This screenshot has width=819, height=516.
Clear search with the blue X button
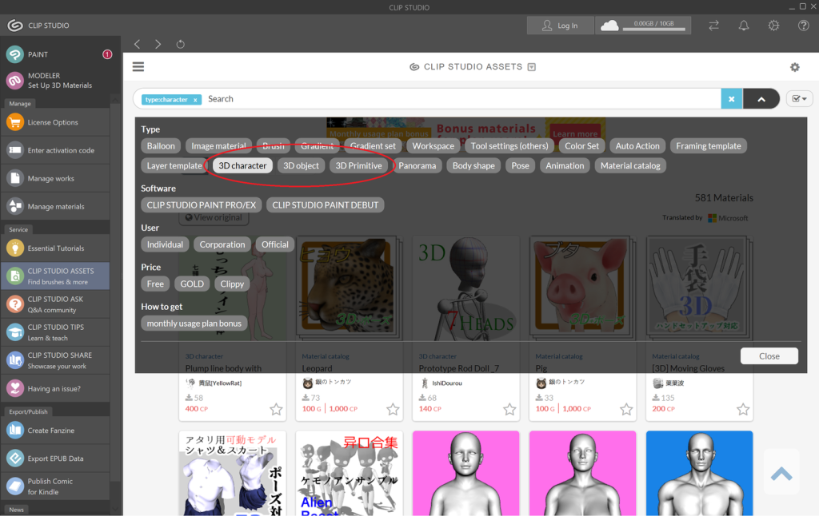(732, 99)
